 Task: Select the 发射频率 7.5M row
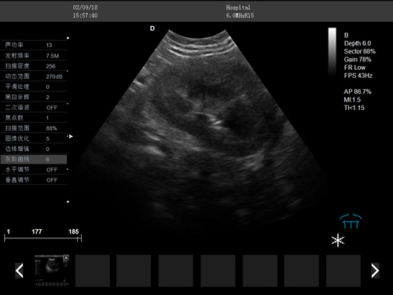(x=34, y=56)
